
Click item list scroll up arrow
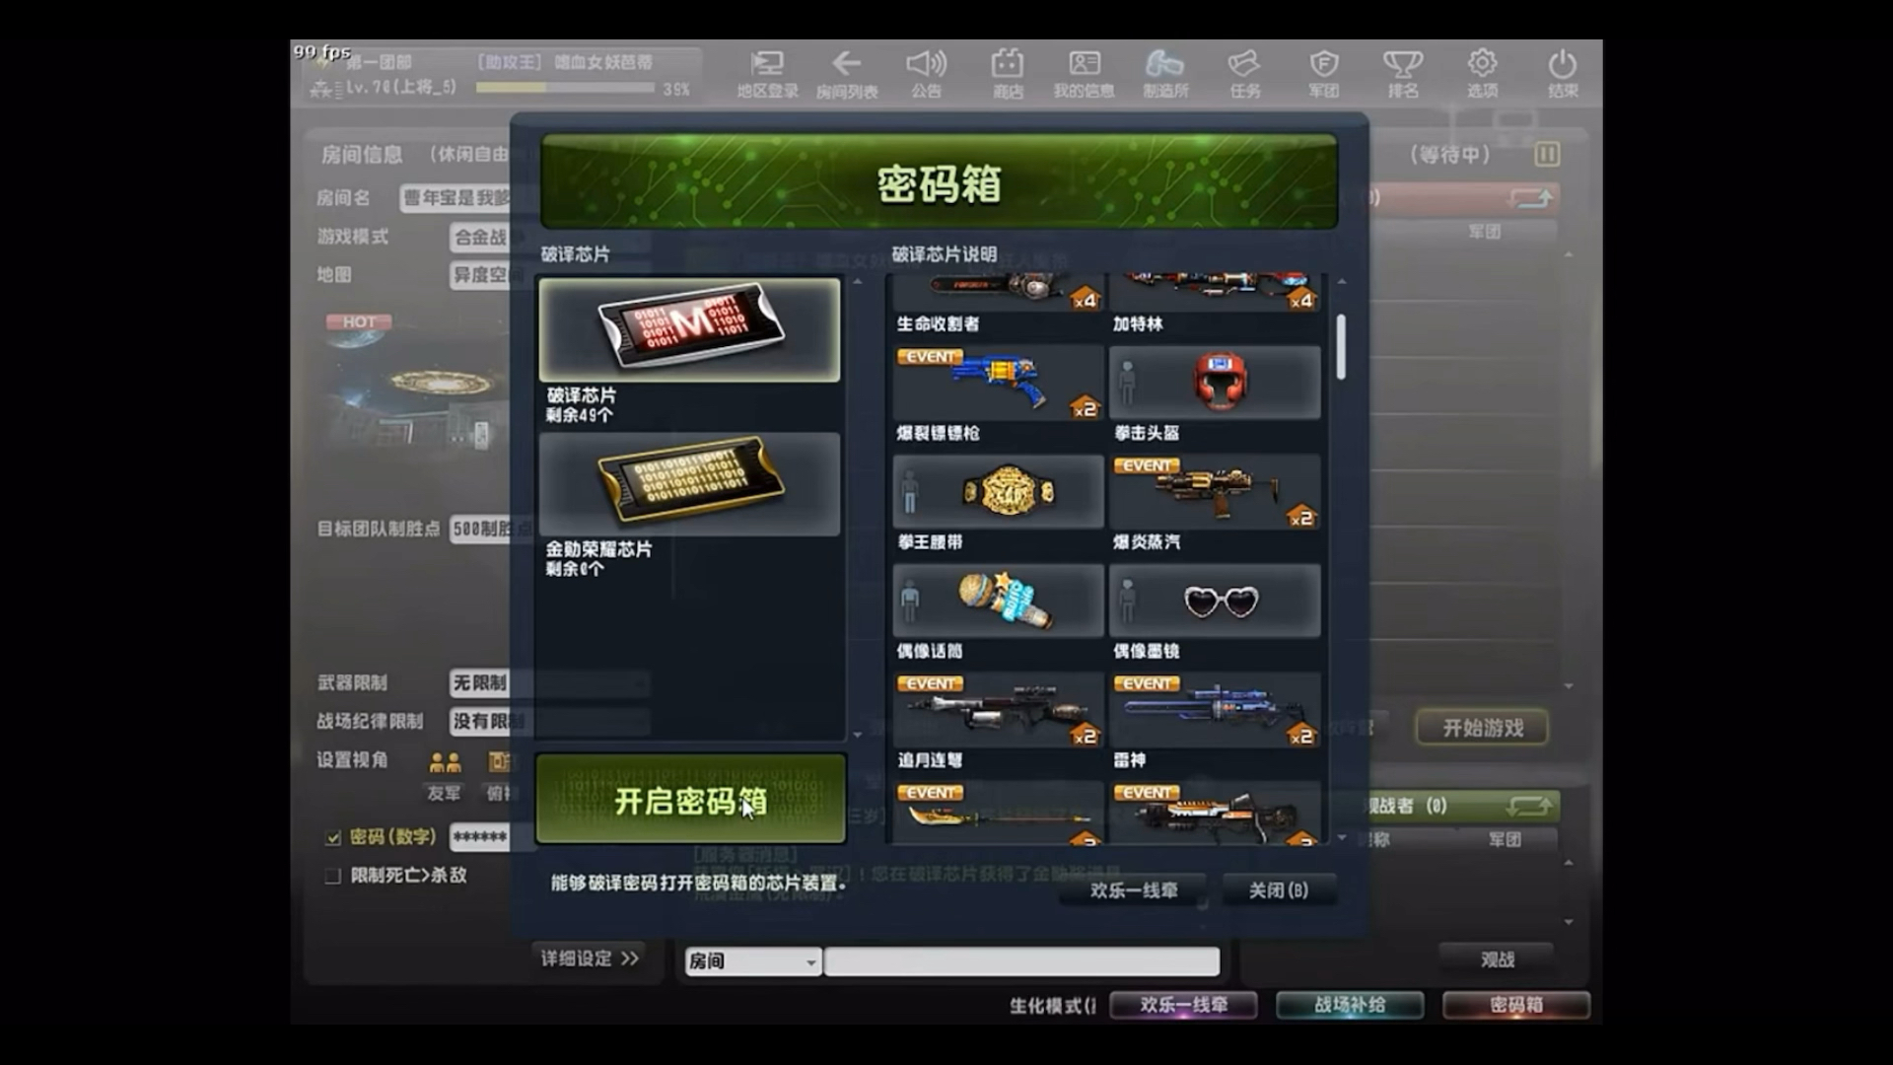pos(1341,282)
